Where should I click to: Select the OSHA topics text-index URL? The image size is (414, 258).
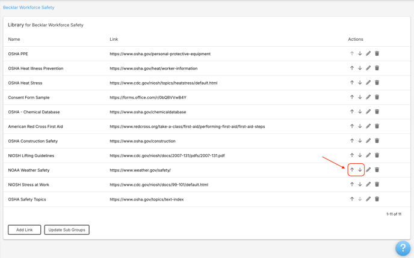click(147, 199)
